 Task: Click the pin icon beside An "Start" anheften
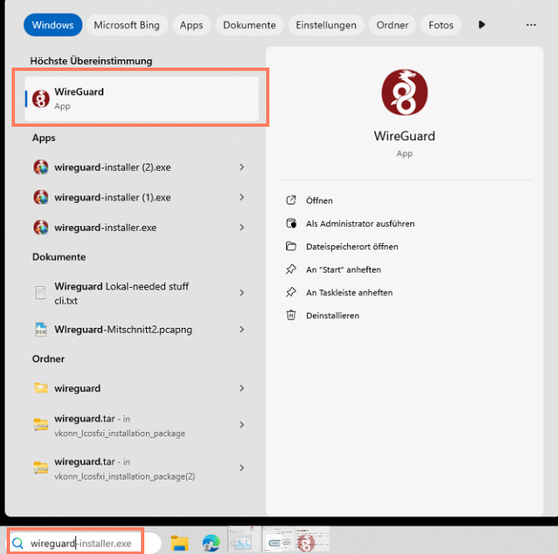tap(291, 269)
